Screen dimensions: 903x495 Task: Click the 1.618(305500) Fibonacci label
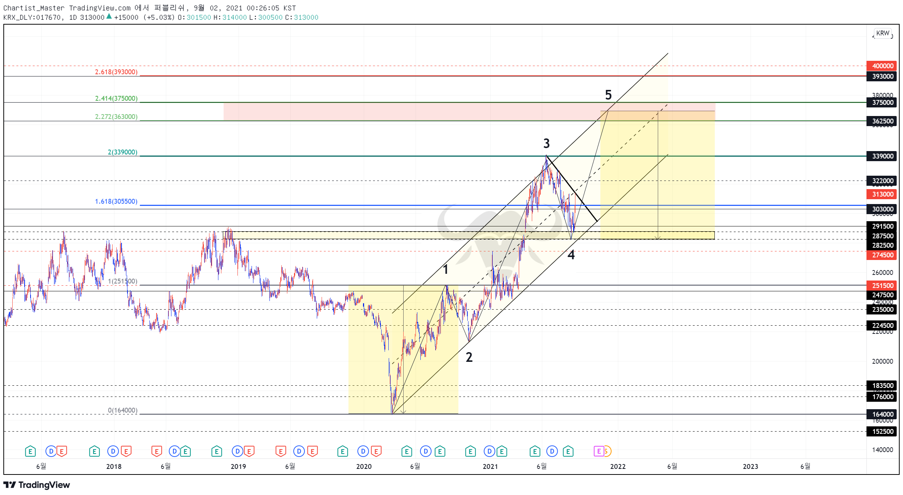coord(116,201)
